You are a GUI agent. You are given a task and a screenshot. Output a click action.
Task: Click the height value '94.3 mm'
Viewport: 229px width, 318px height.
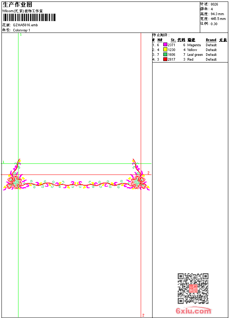coord(218,14)
